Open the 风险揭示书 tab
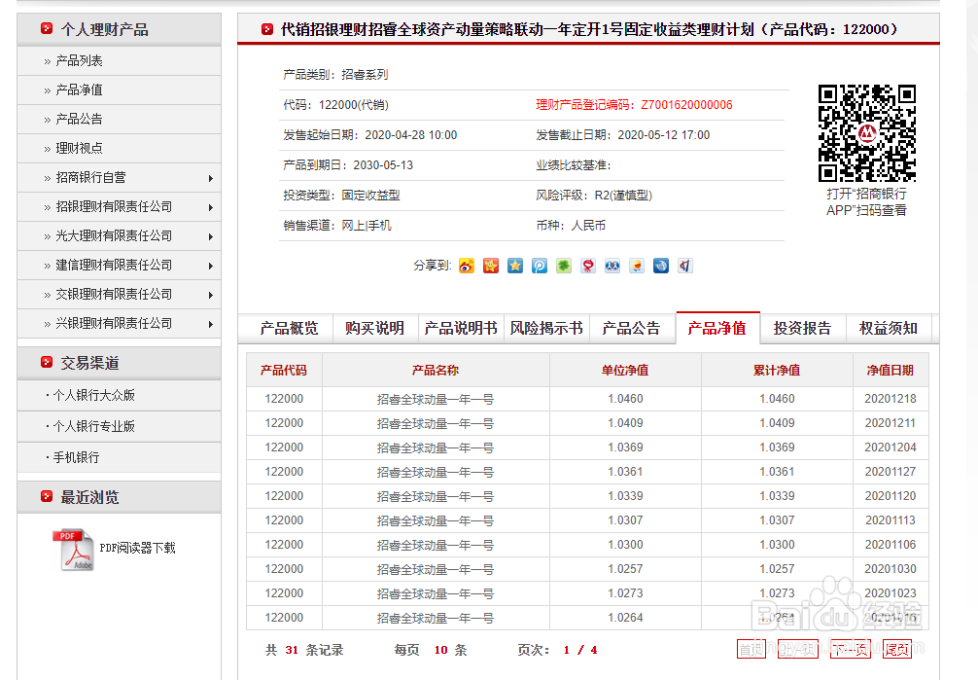The image size is (978, 680). 545,329
